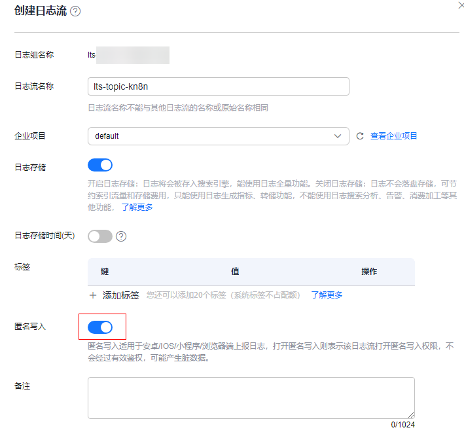Focus the 日志流名称 field with lts-topic-kn8n
This screenshot has height=434, width=464.
(218, 86)
